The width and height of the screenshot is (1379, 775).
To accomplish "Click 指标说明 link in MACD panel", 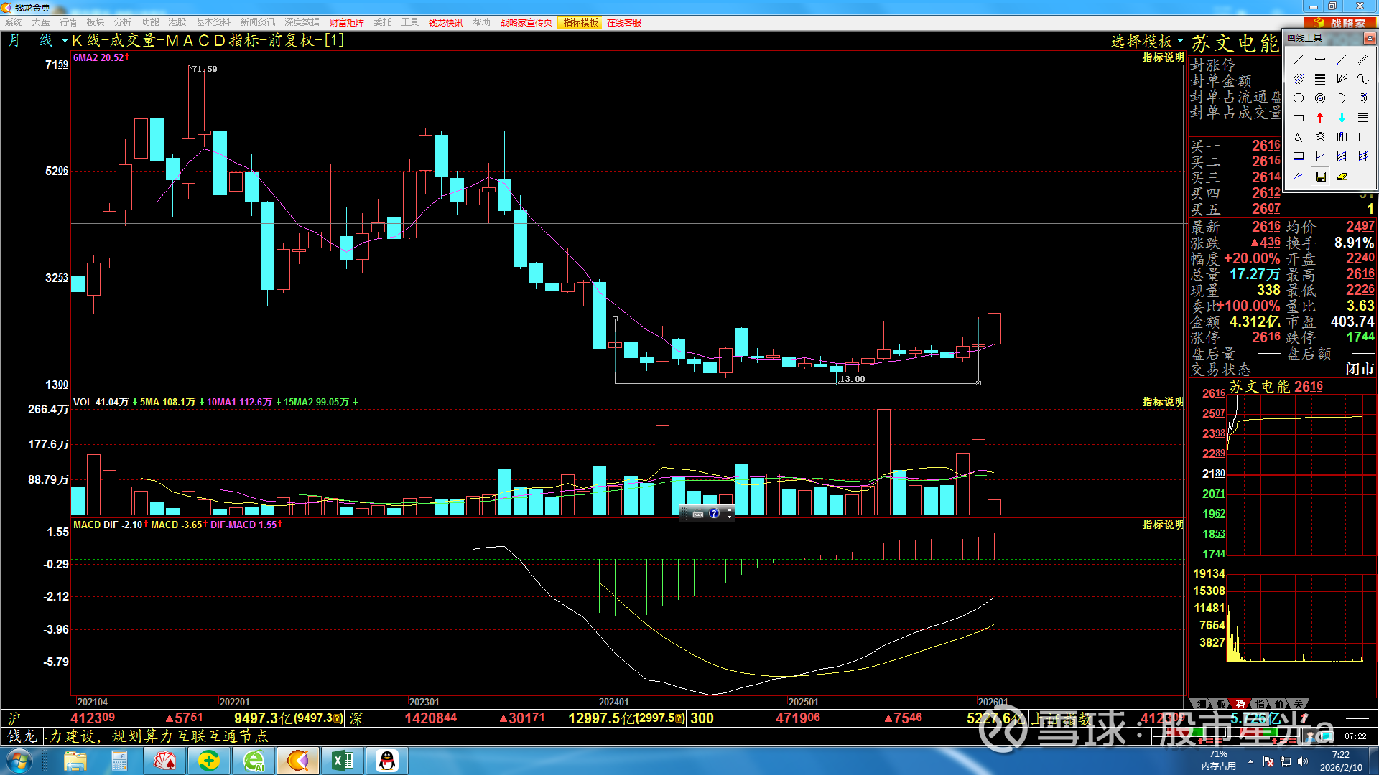I will (x=1162, y=525).
